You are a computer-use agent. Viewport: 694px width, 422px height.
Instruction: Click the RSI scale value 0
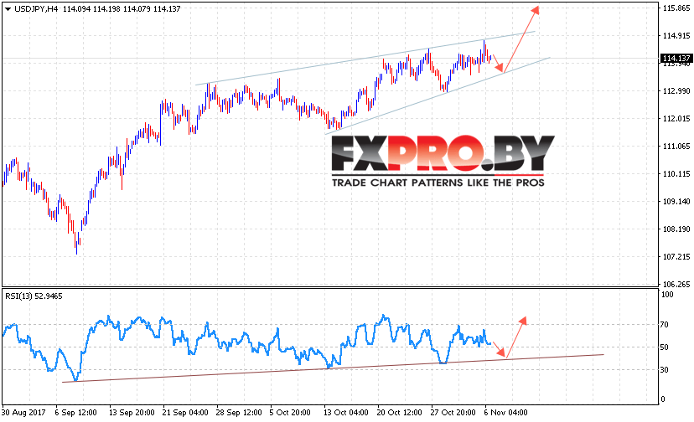pyautogui.click(x=663, y=399)
